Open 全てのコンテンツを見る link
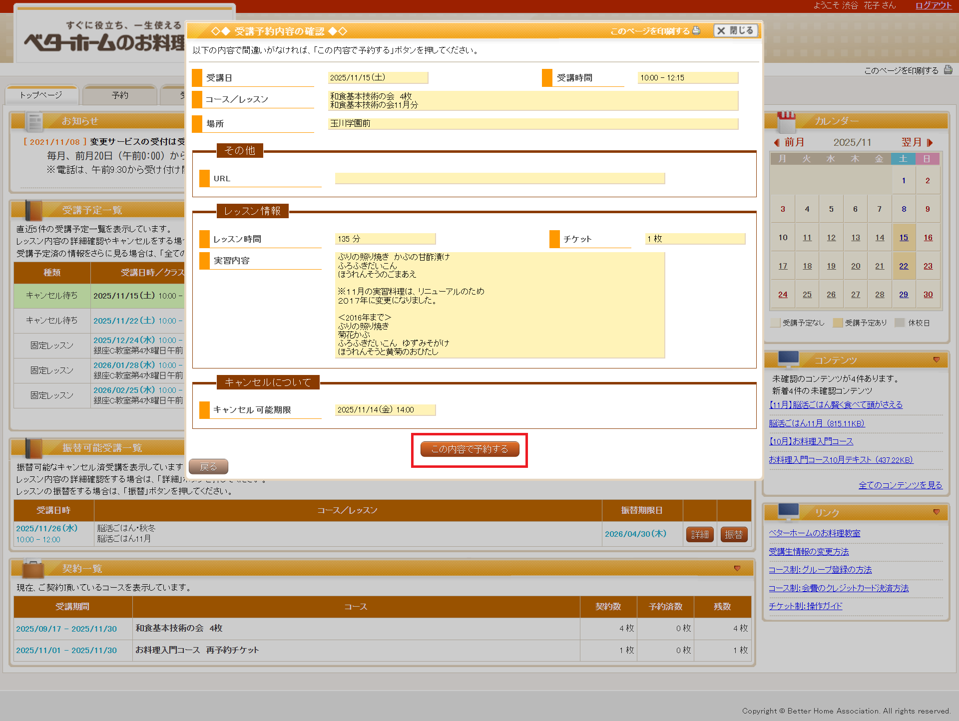 coord(900,485)
